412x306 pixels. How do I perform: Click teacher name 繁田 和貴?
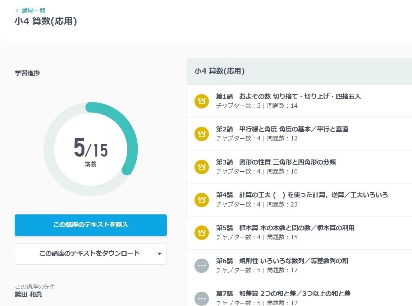(x=28, y=295)
